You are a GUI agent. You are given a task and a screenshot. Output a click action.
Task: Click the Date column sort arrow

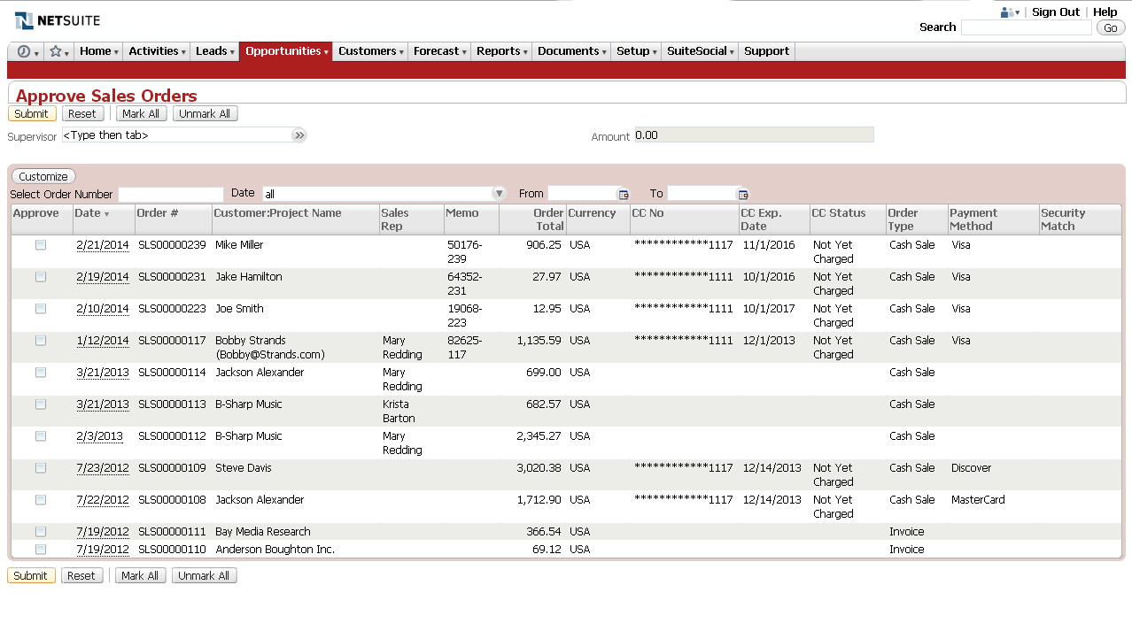[107, 214]
